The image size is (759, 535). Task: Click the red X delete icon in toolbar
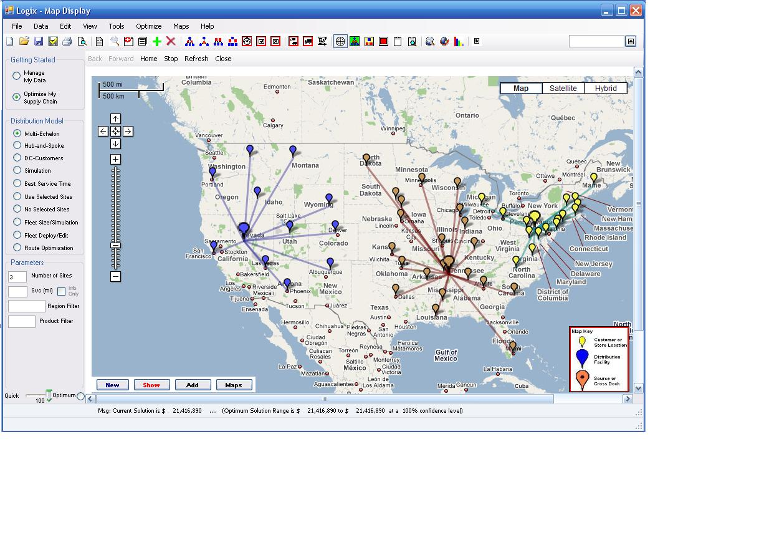[x=171, y=42]
